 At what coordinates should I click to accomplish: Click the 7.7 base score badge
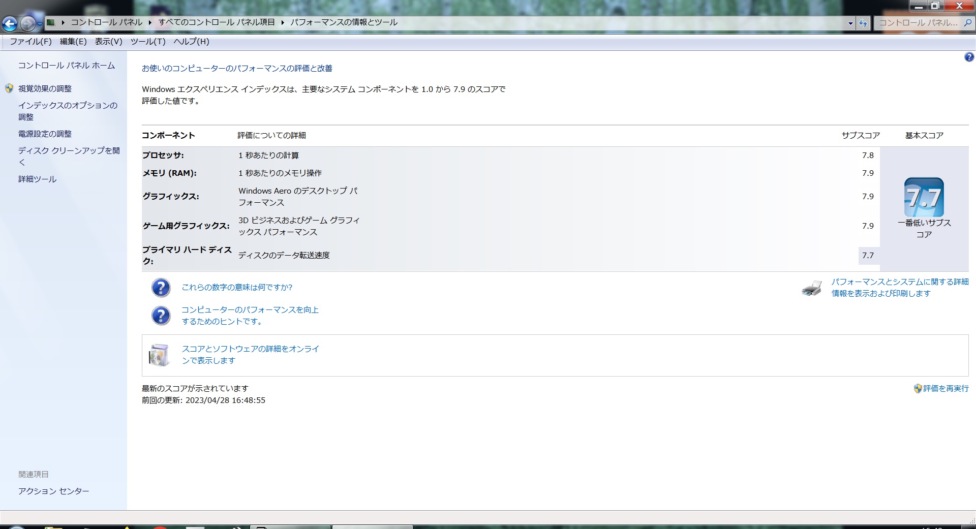(924, 197)
